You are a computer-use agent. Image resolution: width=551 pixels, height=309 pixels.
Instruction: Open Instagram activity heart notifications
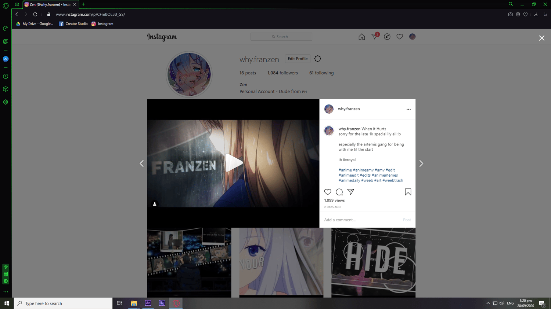pyautogui.click(x=400, y=37)
